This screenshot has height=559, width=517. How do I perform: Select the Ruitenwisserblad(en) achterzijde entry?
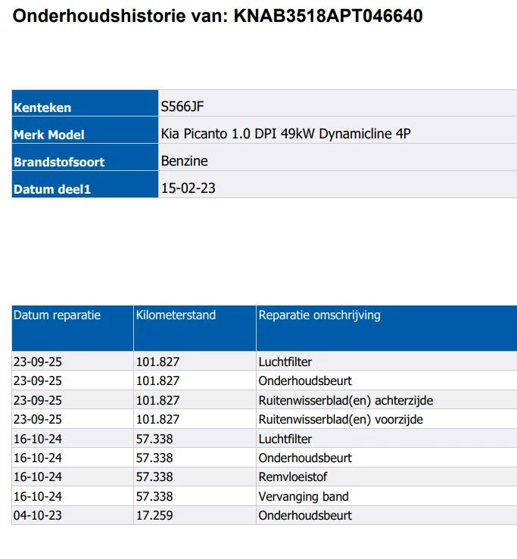coord(345,400)
